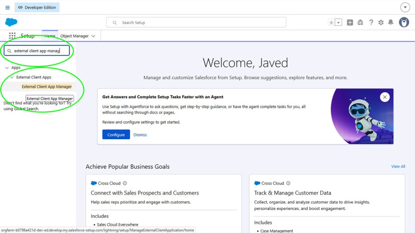
Task: Open the user profile avatar
Action: click(404, 23)
